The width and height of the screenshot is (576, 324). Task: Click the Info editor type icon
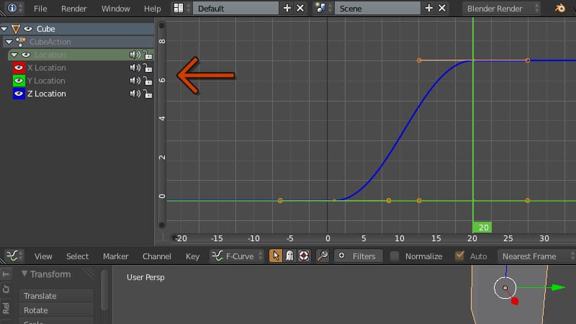(x=12, y=8)
